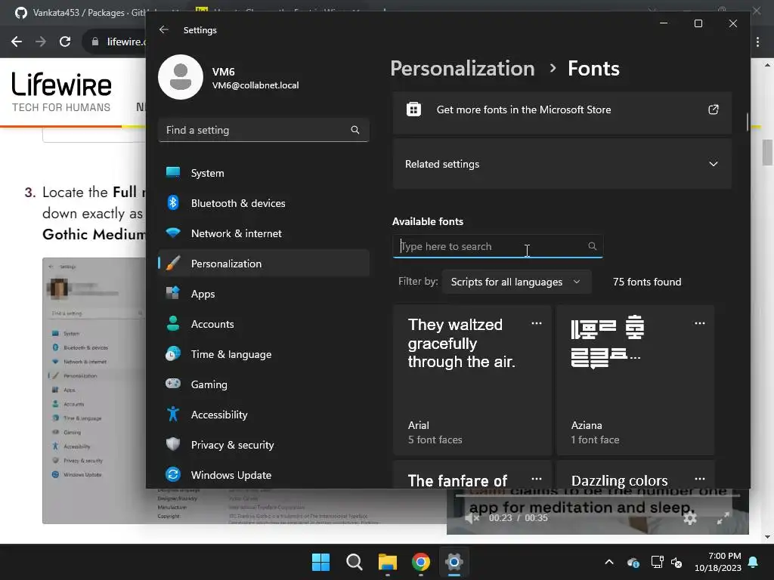The image size is (774, 580).
Task: Select Windows Update in the sidebar
Action: [x=264, y=475]
